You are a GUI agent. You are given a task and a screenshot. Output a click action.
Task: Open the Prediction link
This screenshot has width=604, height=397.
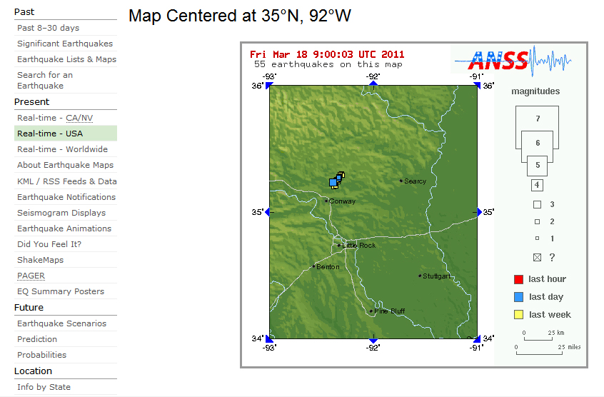pyautogui.click(x=37, y=339)
